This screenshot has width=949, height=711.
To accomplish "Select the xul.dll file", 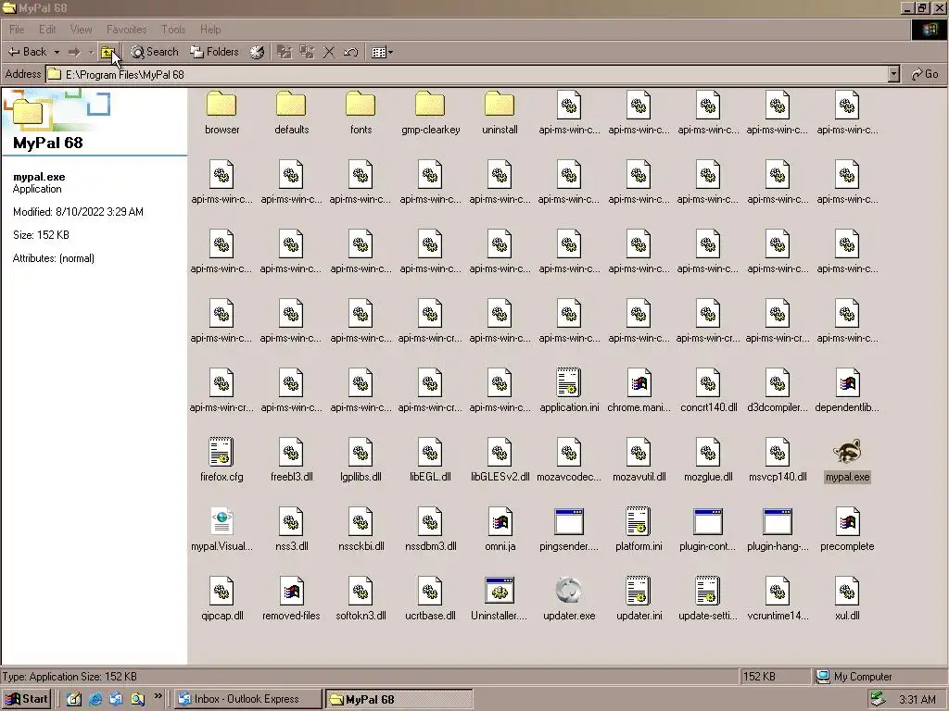I will [847, 599].
